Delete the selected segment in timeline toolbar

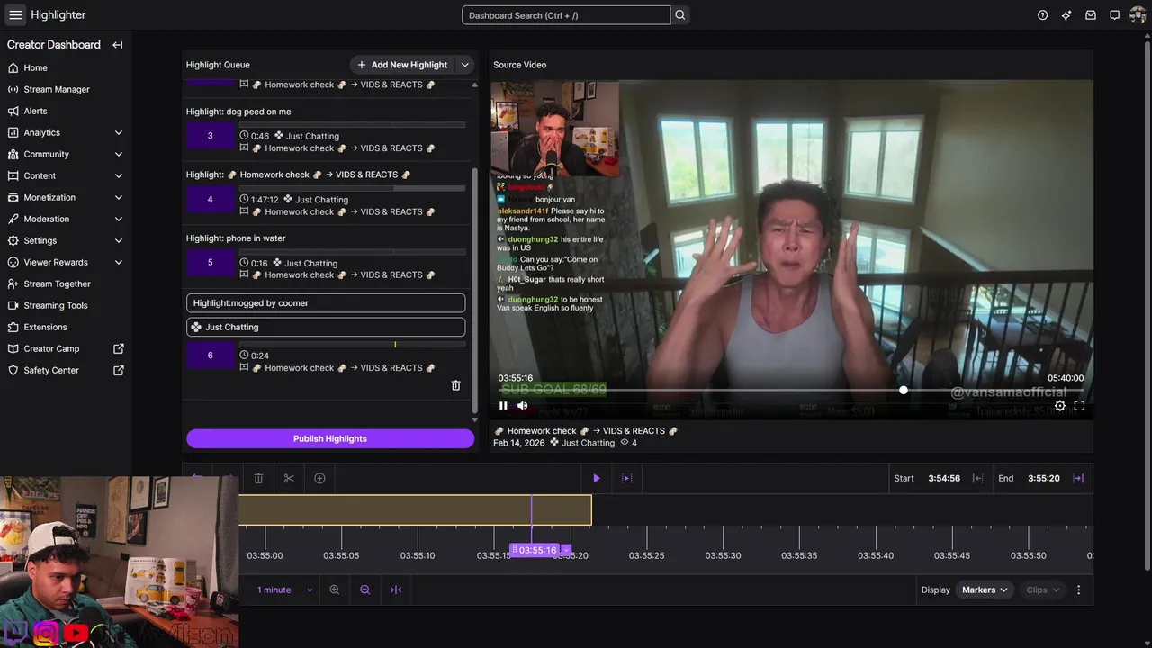click(258, 478)
